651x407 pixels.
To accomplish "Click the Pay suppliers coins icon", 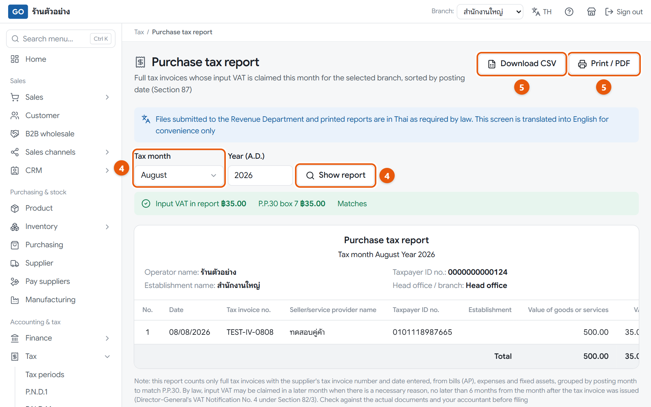I will coord(15,282).
